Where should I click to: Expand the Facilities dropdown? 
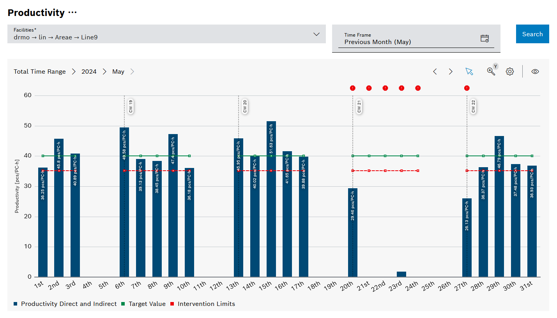click(x=316, y=34)
